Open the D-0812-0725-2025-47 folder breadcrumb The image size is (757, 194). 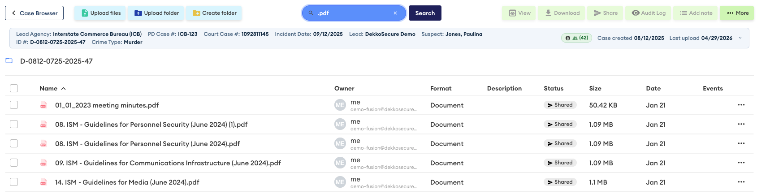56,61
